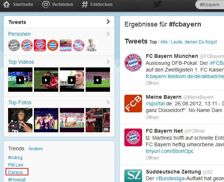224x182 pixels.
Task: Open the @FCBNet handle
Action: pos(194,131)
